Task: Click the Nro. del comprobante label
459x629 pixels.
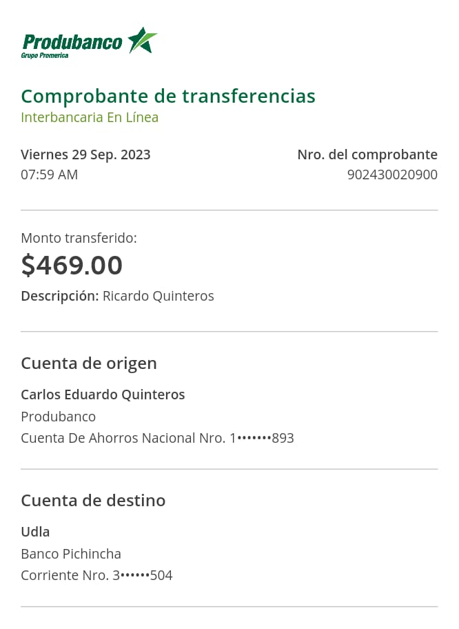Action: click(x=367, y=154)
